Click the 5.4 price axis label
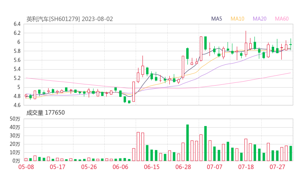Image resolution: width=297 pixels, height=176 pixels. [x=17, y=69]
